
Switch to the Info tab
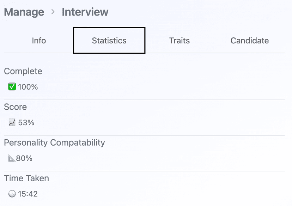[39, 41]
